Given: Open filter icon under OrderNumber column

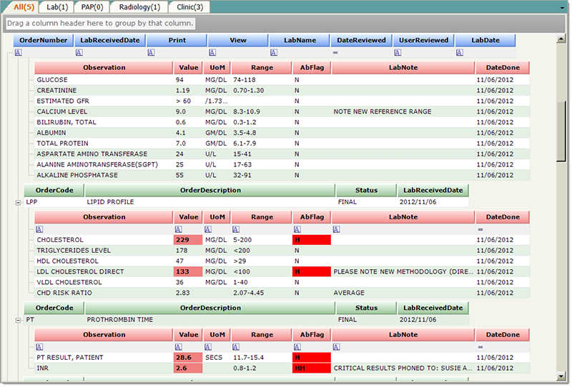Looking at the screenshot, I should 19,52.
